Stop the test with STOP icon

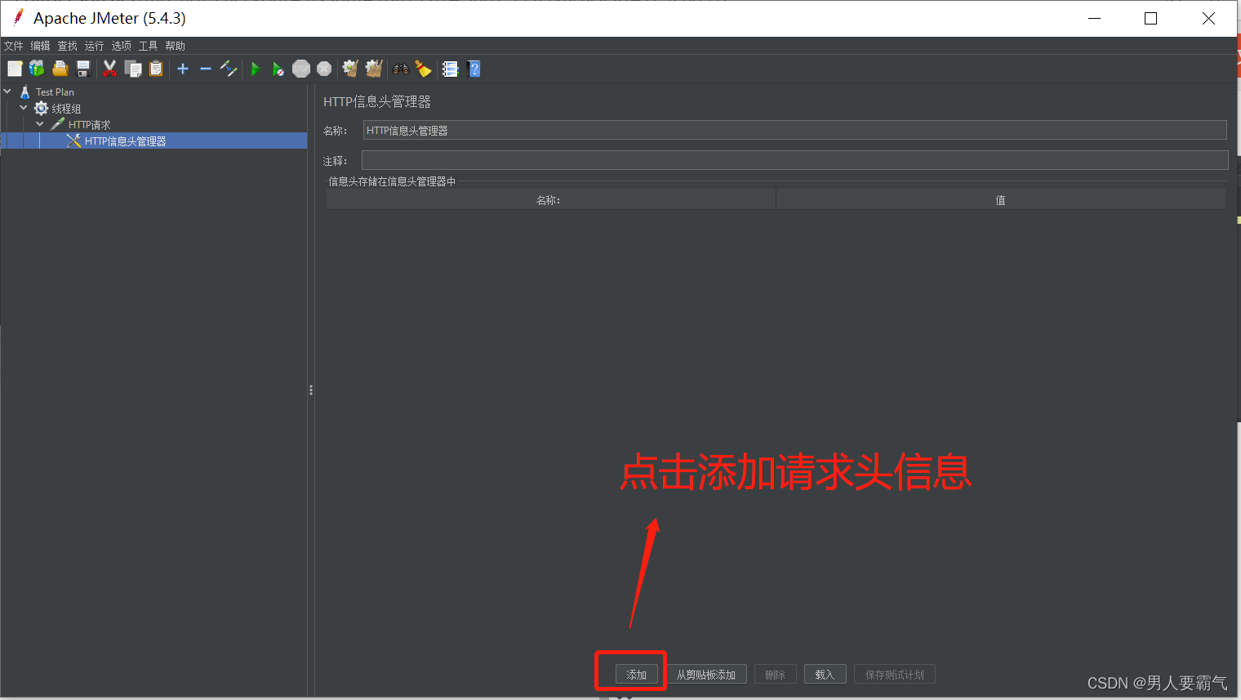coord(301,69)
